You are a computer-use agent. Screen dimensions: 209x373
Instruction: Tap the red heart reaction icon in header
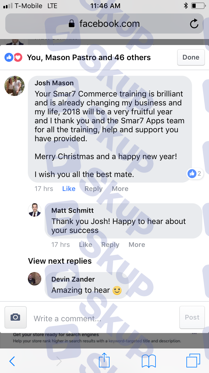(18, 58)
